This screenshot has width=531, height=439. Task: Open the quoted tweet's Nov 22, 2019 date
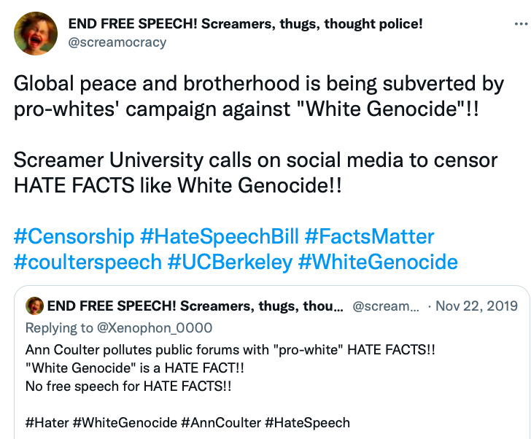point(476,306)
